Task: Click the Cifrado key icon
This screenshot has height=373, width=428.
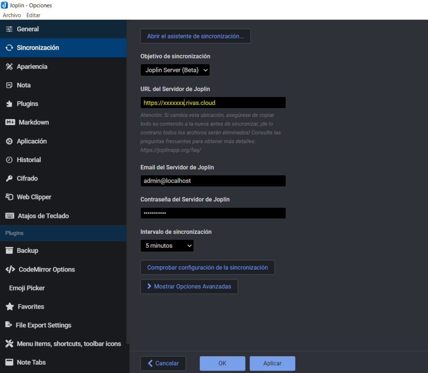Action: (x=9, y=178)
